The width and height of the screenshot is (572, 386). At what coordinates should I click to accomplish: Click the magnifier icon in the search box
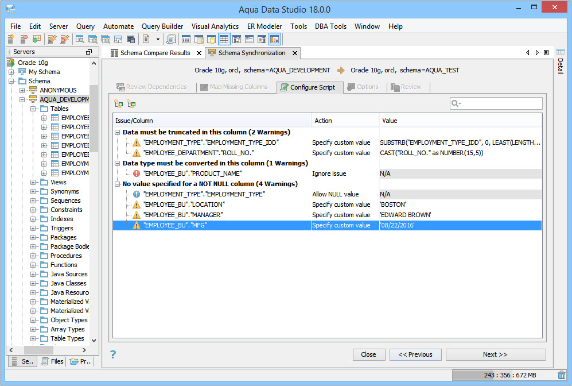tap(456, 104)
